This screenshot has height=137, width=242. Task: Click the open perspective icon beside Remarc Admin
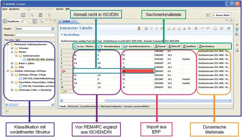click(208, 15)
